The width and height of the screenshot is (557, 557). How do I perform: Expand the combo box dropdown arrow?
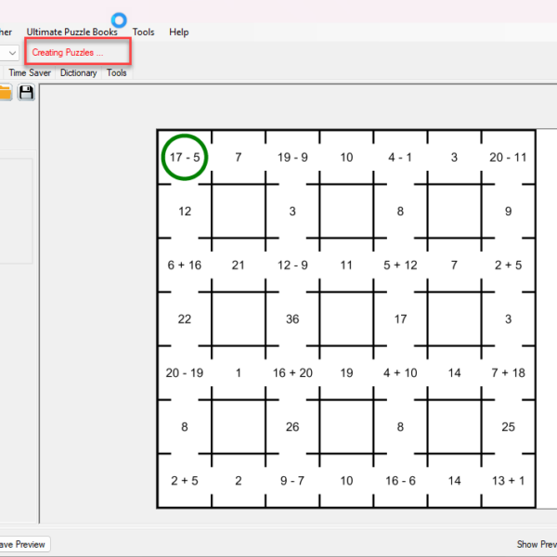[12, 53]
